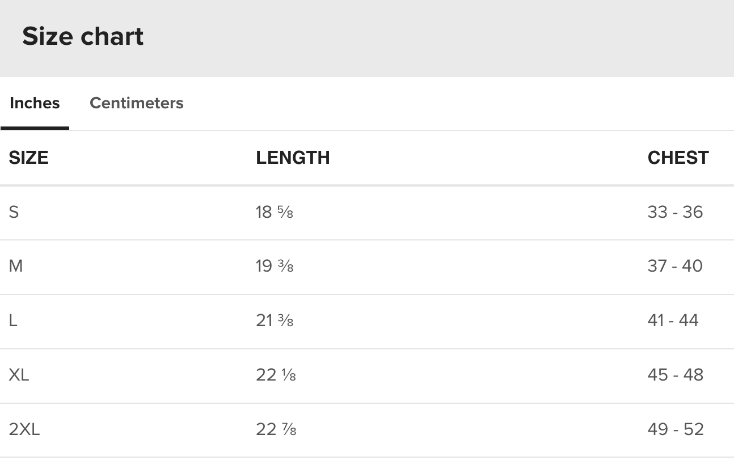The height and width of the screenshot is (473, 734).
Task: Click the Size chart heading
Action: pos(83,37)
